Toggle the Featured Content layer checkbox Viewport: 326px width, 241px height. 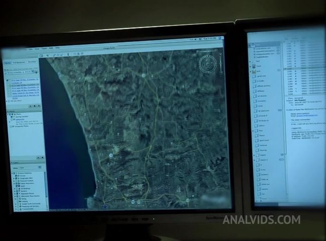coord(16,181)
